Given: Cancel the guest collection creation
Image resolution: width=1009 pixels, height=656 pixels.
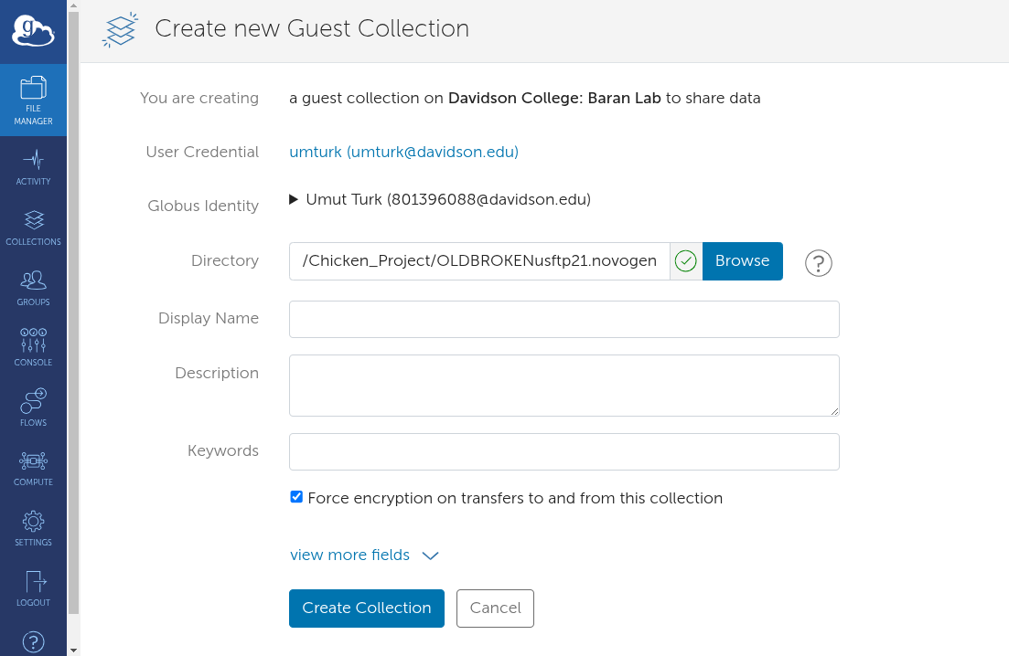Looking at the screenshot, I should pyautogui.click(x=496, y=608).
